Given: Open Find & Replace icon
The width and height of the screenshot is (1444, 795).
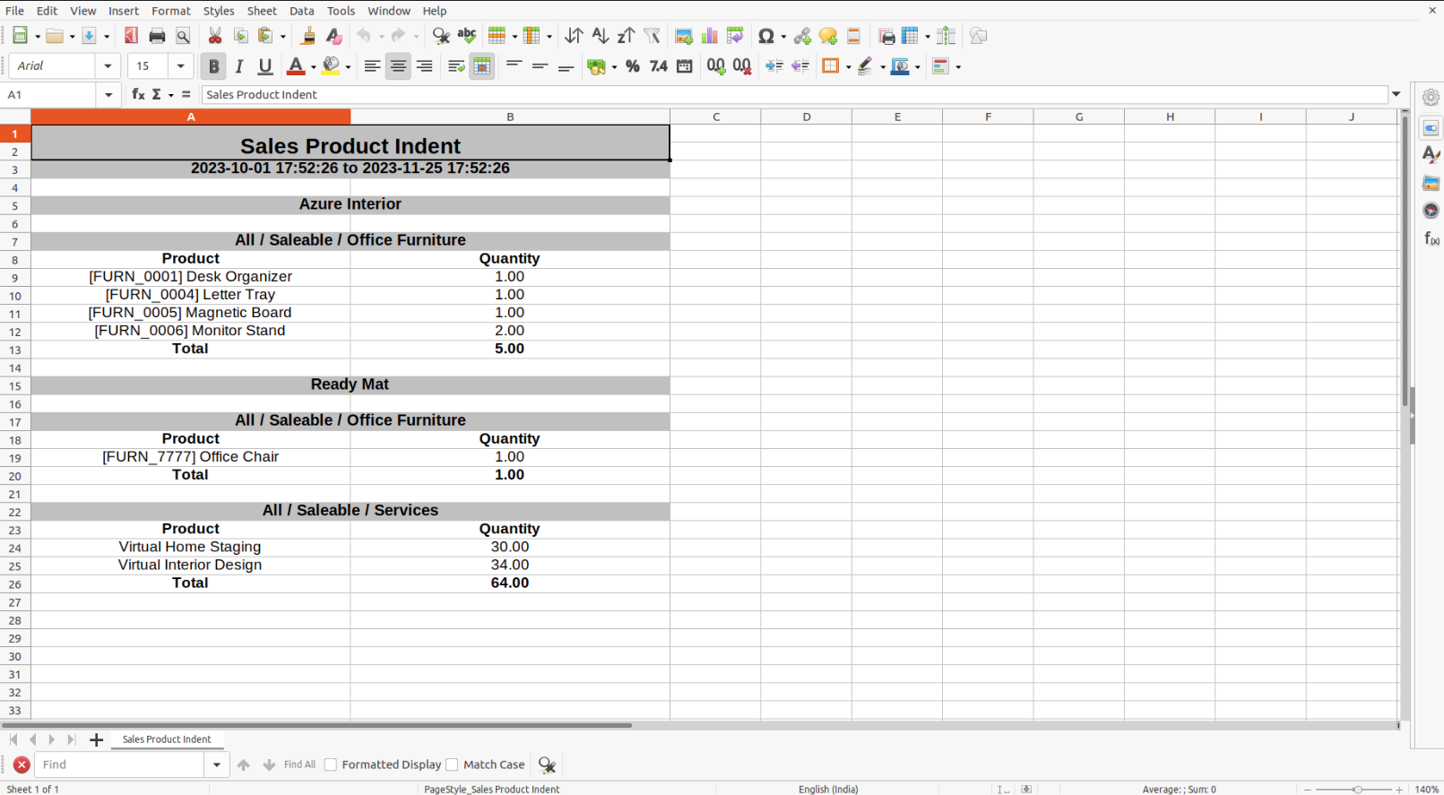Looking at the screenshot, I should tap(441, 36).
